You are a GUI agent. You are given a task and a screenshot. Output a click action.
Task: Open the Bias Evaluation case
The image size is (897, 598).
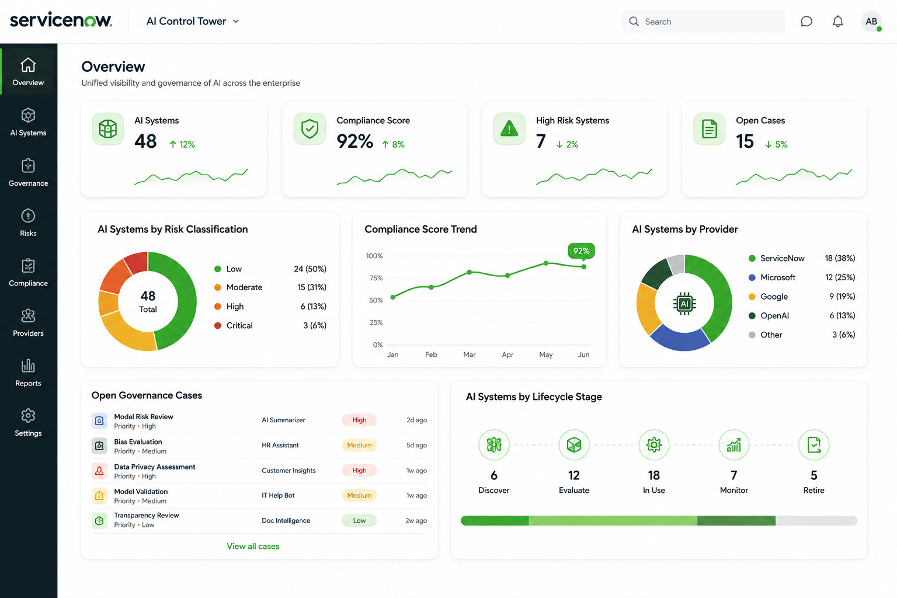click(x=259, y=446)
